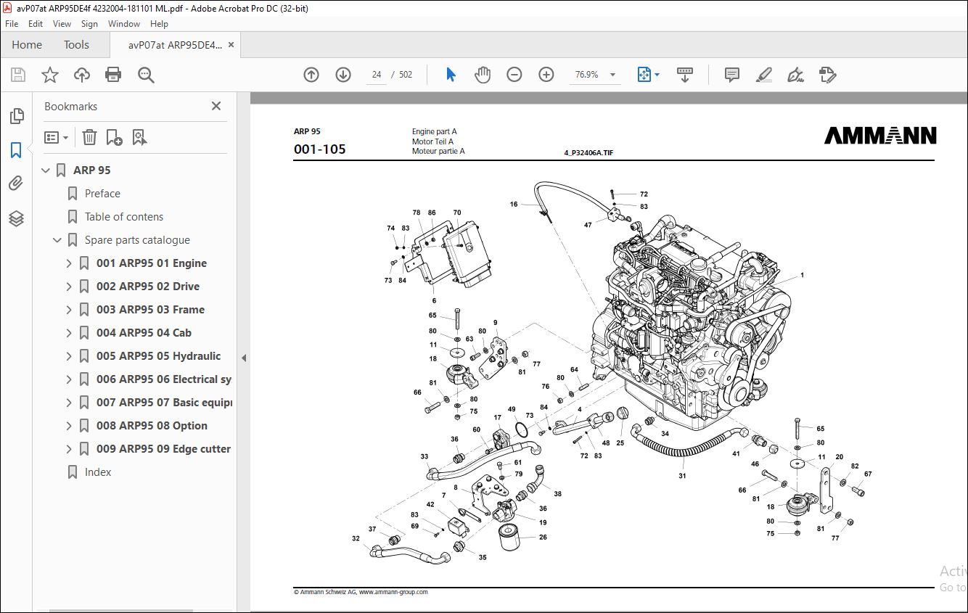Image resolution: width=968 pixels, height=613 pixels.
Task: Click the page number field showing 24
Action: coord(377,75)
